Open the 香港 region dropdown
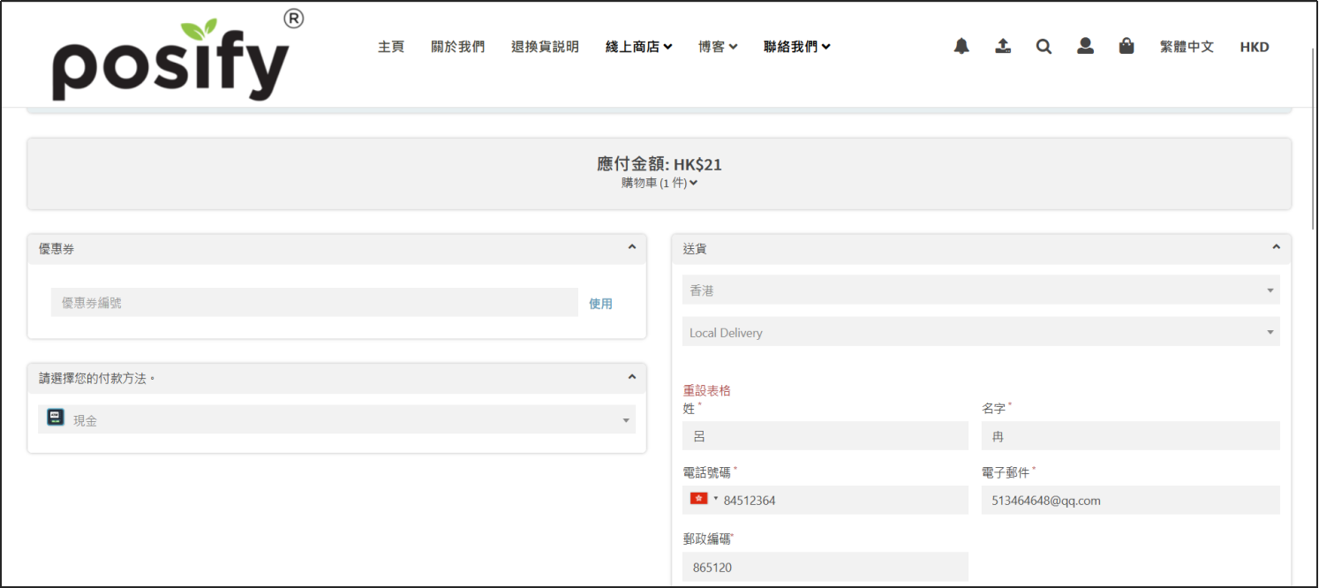Screen dimensions: 1319x588 pos(981,290)
